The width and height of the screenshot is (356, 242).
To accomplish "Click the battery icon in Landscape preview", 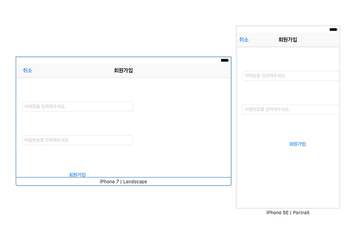I will (225, 60).
